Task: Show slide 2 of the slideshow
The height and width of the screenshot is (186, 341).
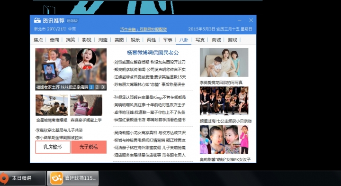Action: pyautogui.click(x=97, y=87)
